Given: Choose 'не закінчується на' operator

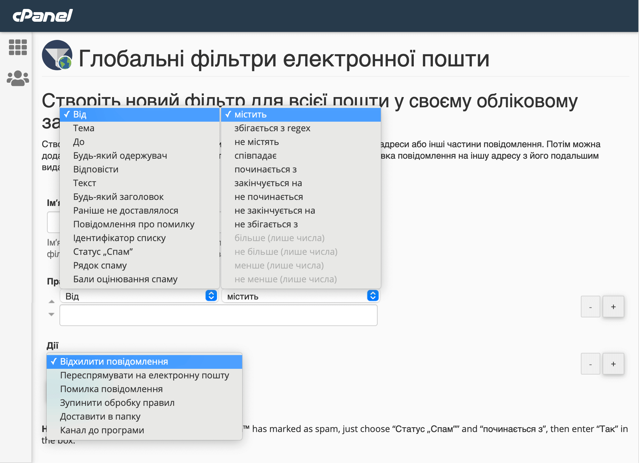Looking at the screenshot, I should pyautogui.click(x=301, y=210).
